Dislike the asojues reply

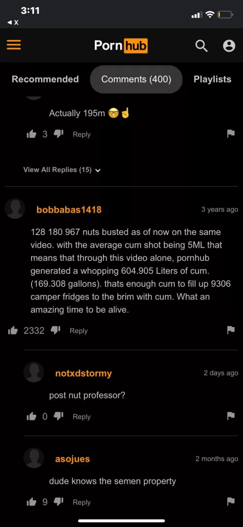coord(58,502)
